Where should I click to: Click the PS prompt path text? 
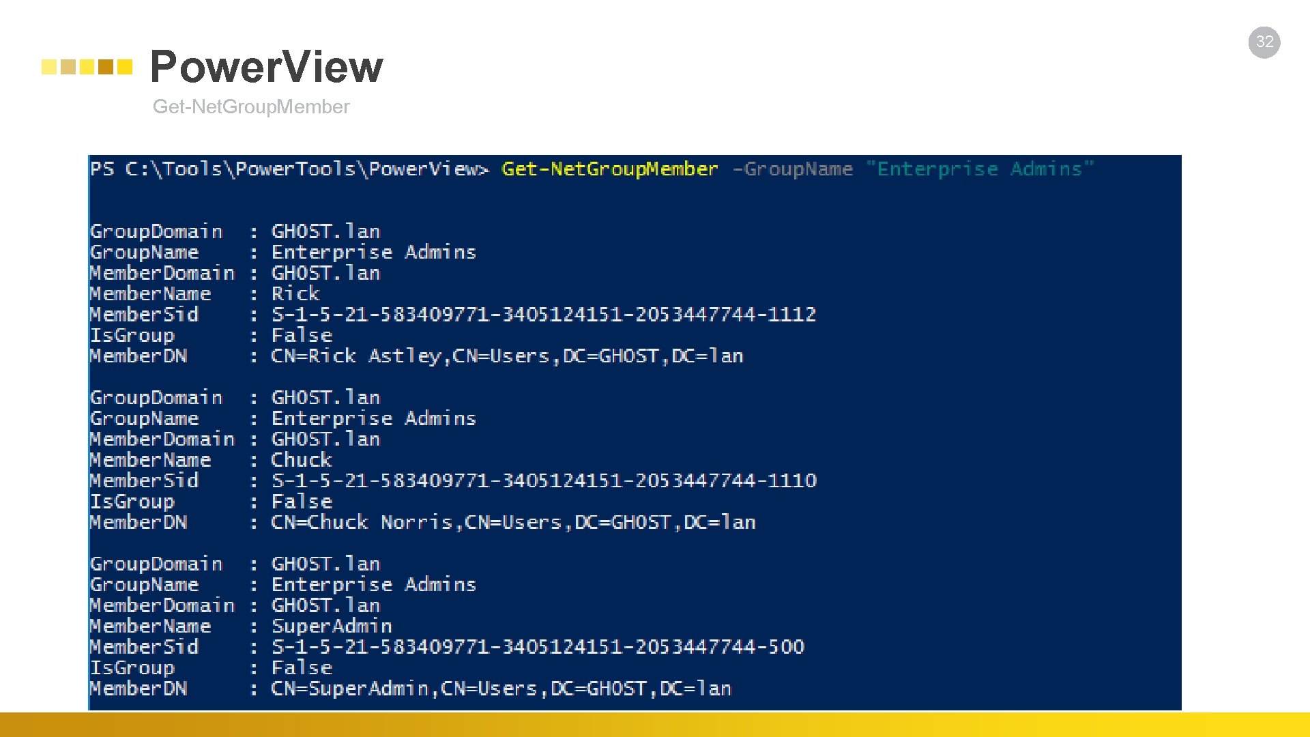pos(289,169)
